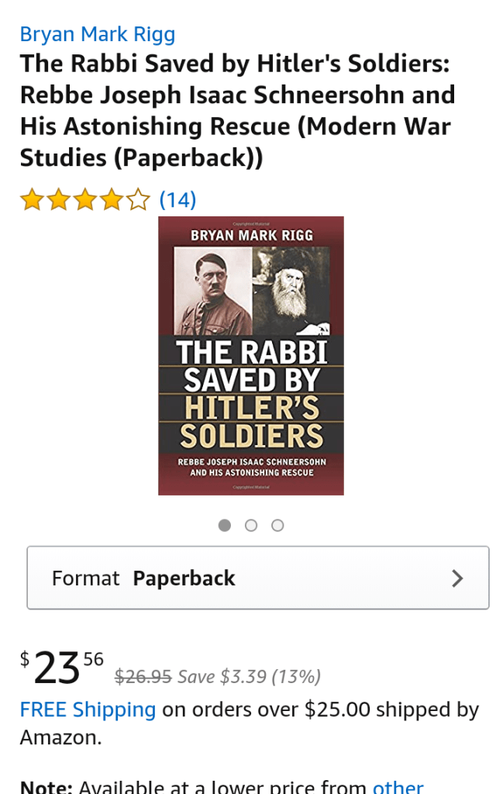The image size is (496, 794).
Task: Tap the book title heading text
Action: [236, 111]
